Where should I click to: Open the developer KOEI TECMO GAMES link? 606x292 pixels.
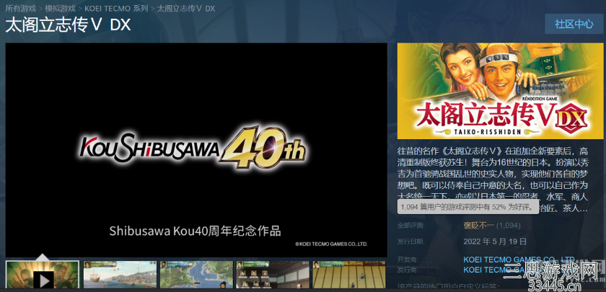click(x=520, y=259)
